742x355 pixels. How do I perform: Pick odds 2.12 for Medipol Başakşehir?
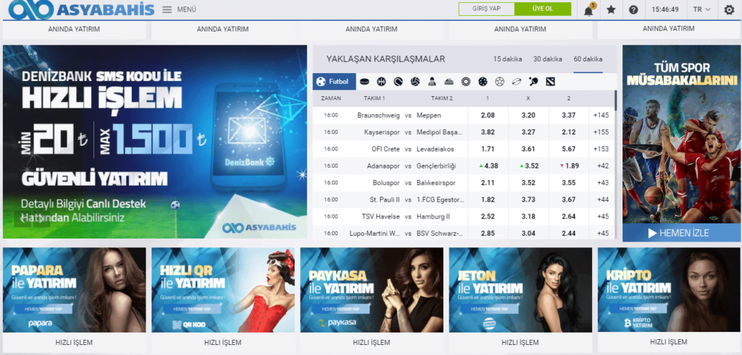point(570,132)
